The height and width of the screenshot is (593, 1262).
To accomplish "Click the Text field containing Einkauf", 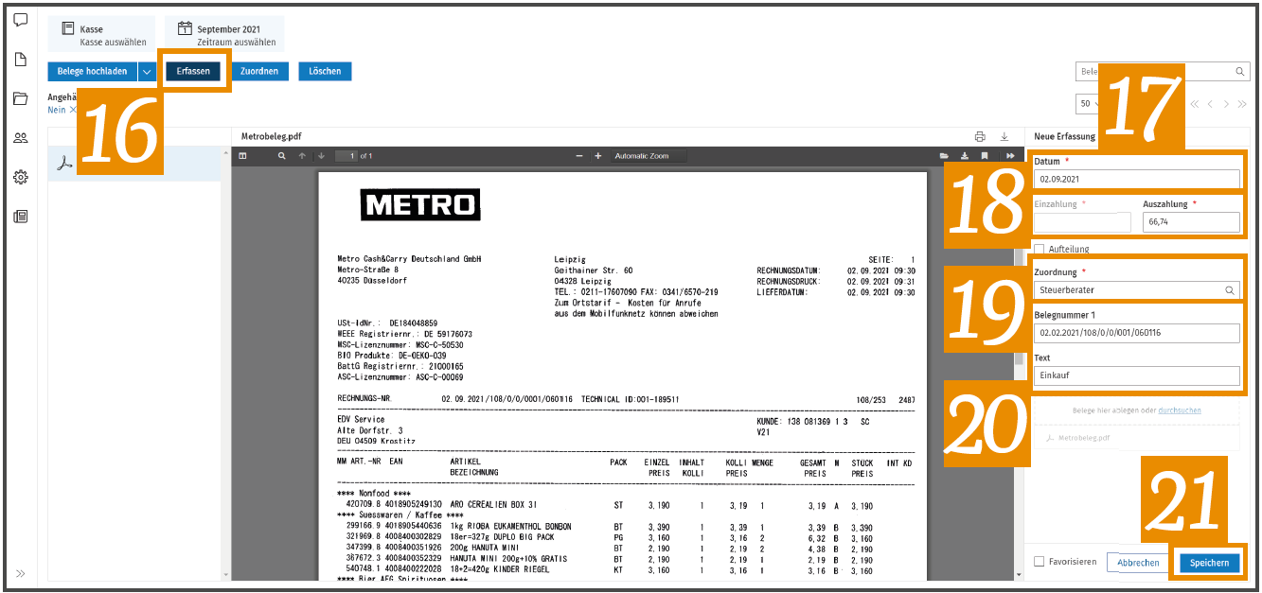I will pyautogui.click(x=1136, y=375).
